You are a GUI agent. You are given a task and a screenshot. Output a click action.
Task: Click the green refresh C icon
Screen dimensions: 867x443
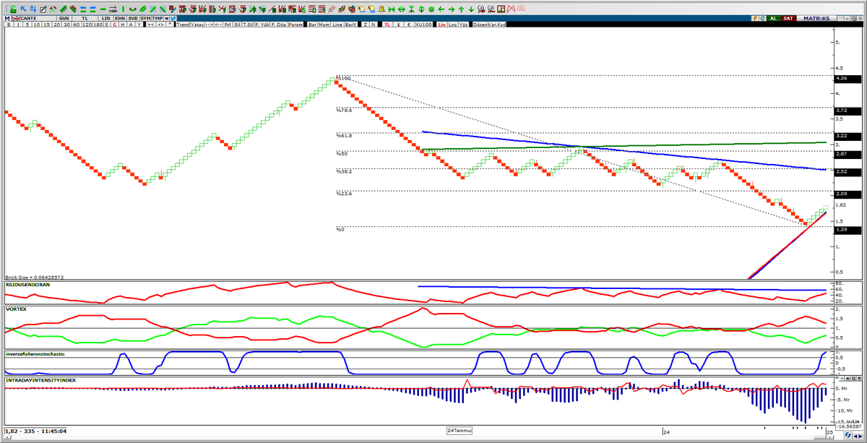click(x=763, y=18)
